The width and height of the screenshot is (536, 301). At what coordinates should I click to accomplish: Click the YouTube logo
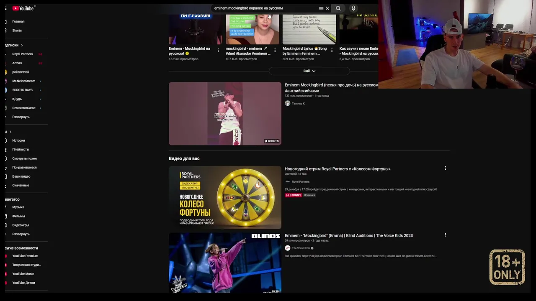(x=23, y=8)
